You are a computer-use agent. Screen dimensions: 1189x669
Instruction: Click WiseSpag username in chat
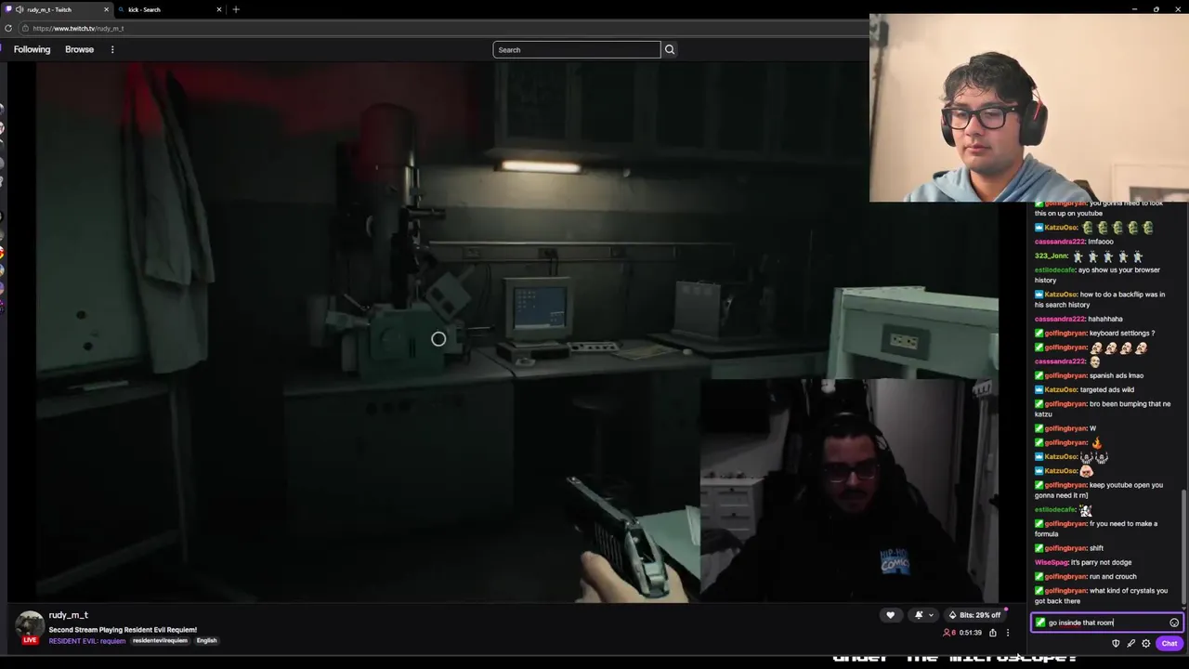(1052, 562)
